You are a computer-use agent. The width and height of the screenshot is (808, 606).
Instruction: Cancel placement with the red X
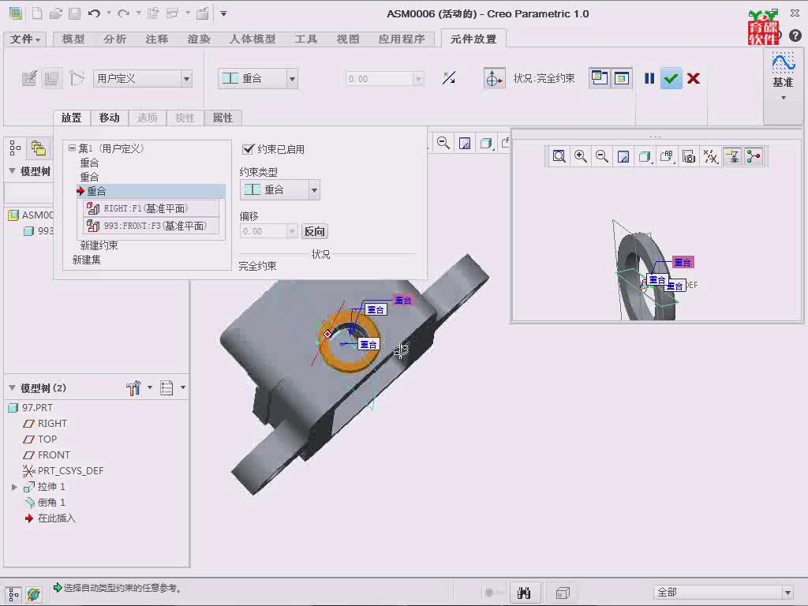click(694, 78)
